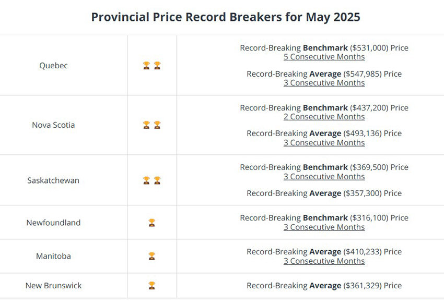Image resolution: width=444 pixels, height=305 pixels.
Task: Click the New Brunswick trophy icon
Action: [x=152, y=286]
